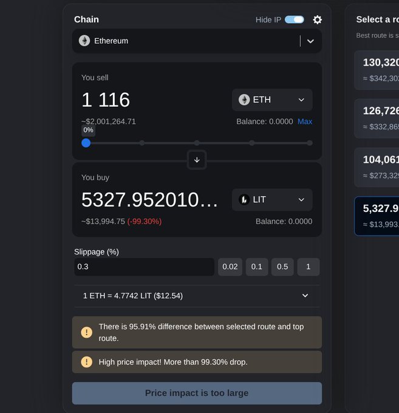Click the 95.91% route difference warning text
This screenshot has width=399, height=413.
coord(201,332)
